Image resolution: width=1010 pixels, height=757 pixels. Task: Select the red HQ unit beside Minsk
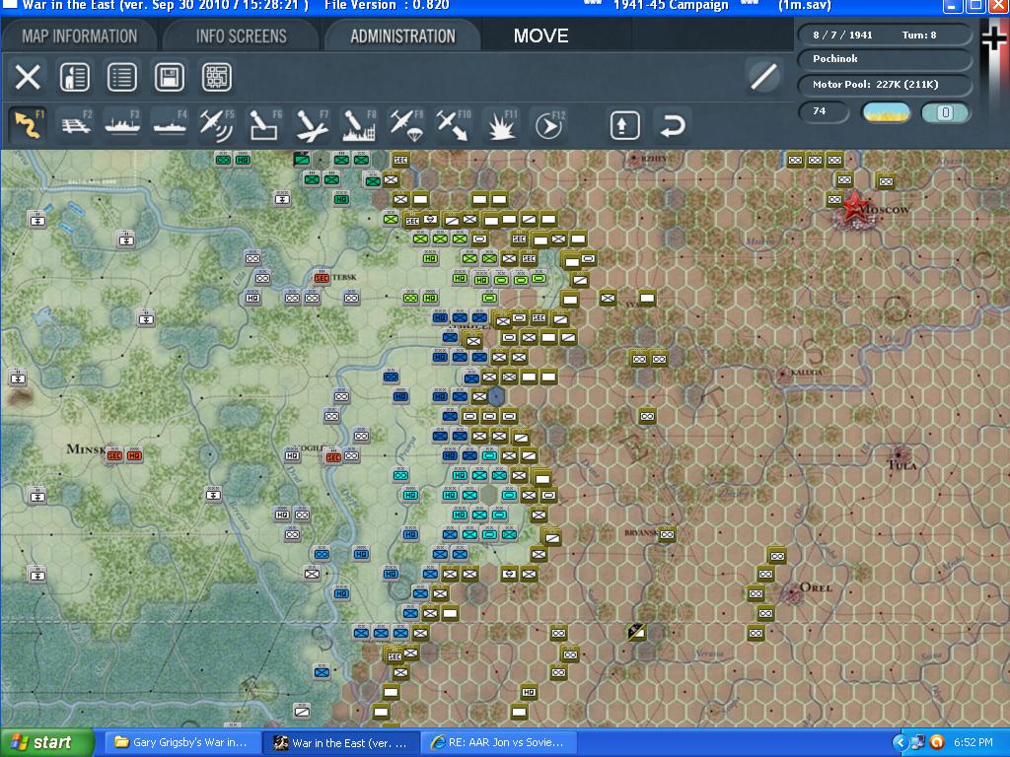(134, 455)
